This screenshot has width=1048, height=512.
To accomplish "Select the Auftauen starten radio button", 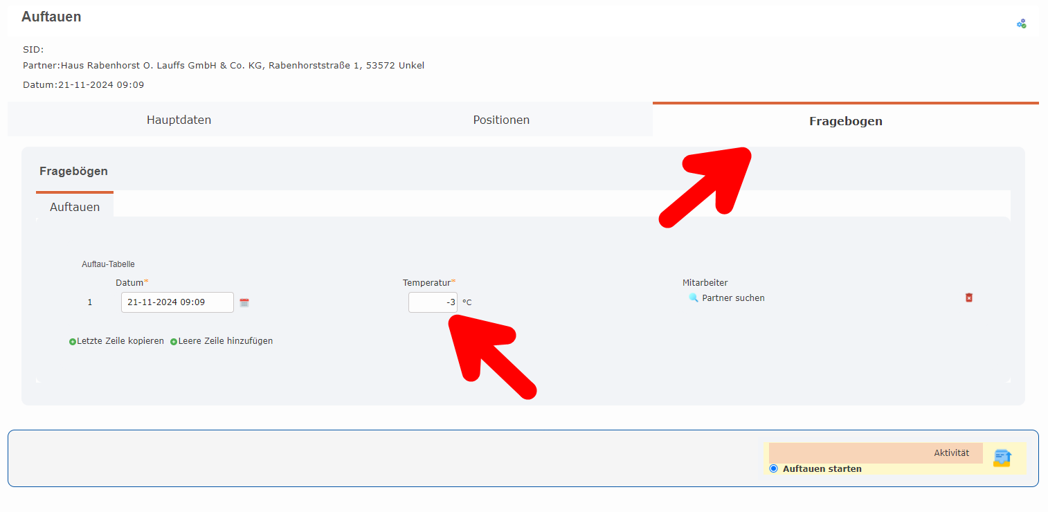I will click(x=773, y=468).
